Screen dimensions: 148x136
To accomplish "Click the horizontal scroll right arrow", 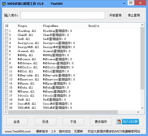I will tap(138, 112).
